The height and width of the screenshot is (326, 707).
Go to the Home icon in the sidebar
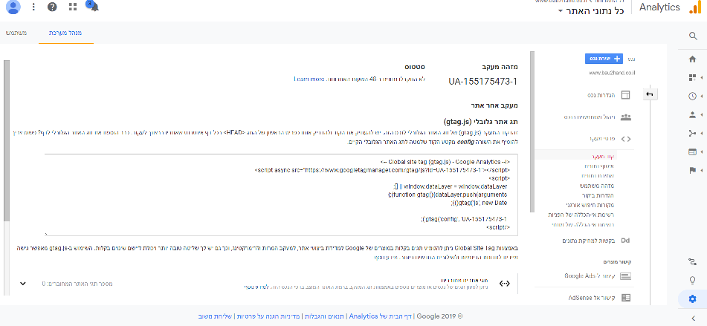pos(693,59)
